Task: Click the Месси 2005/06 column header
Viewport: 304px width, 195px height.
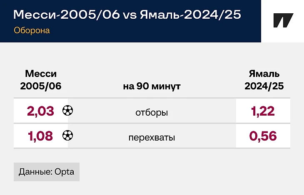Action: click(41, 80)
